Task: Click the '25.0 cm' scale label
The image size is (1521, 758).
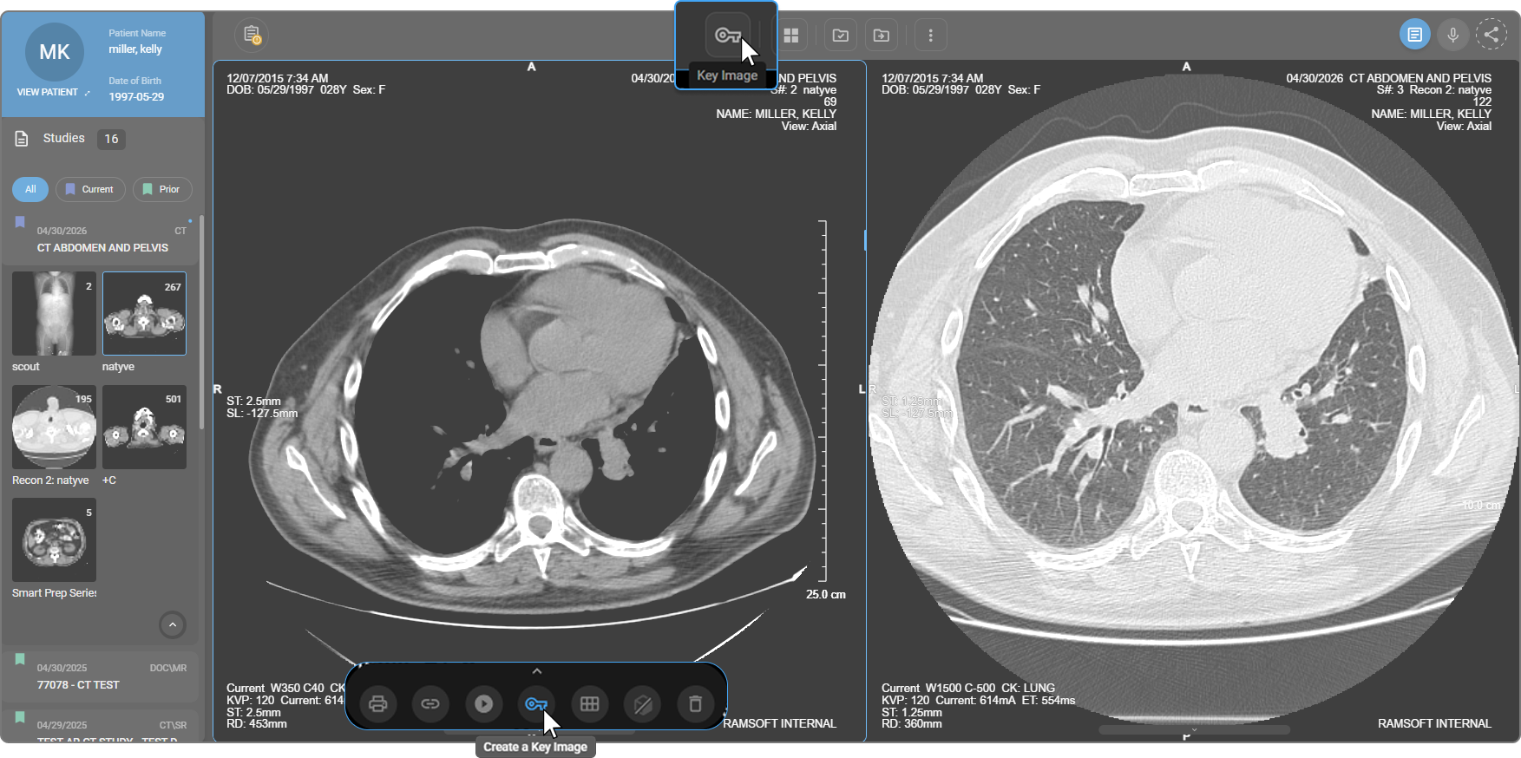Action: pos(826,595)
